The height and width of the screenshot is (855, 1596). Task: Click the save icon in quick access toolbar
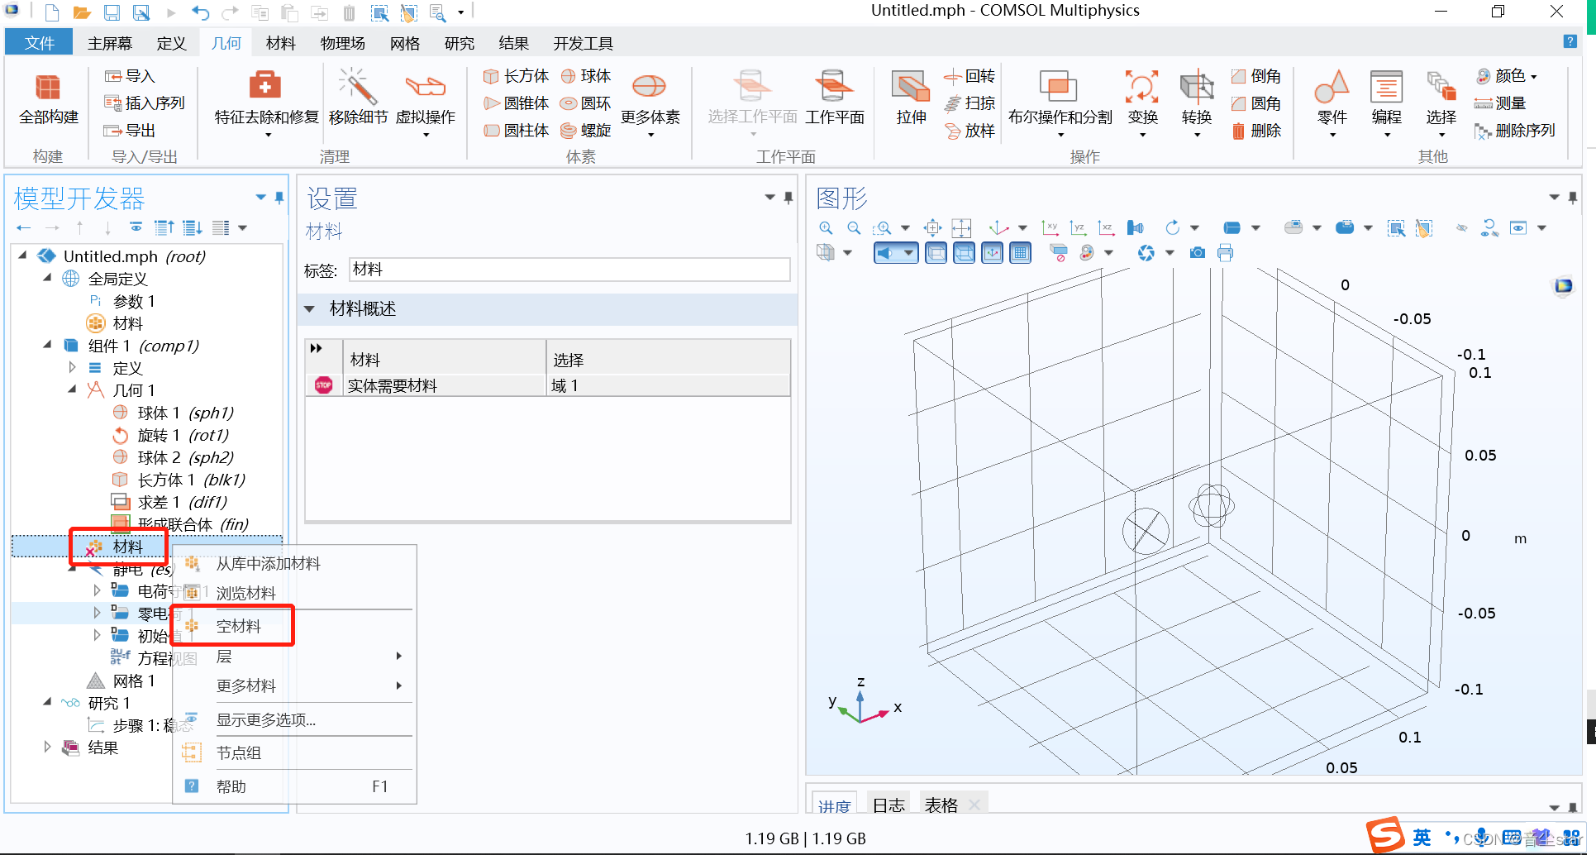tap(112, 12)
